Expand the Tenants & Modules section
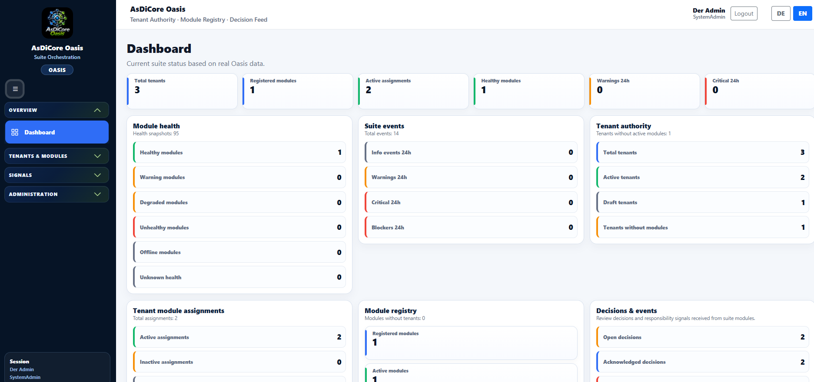 [x=56, y=156]
